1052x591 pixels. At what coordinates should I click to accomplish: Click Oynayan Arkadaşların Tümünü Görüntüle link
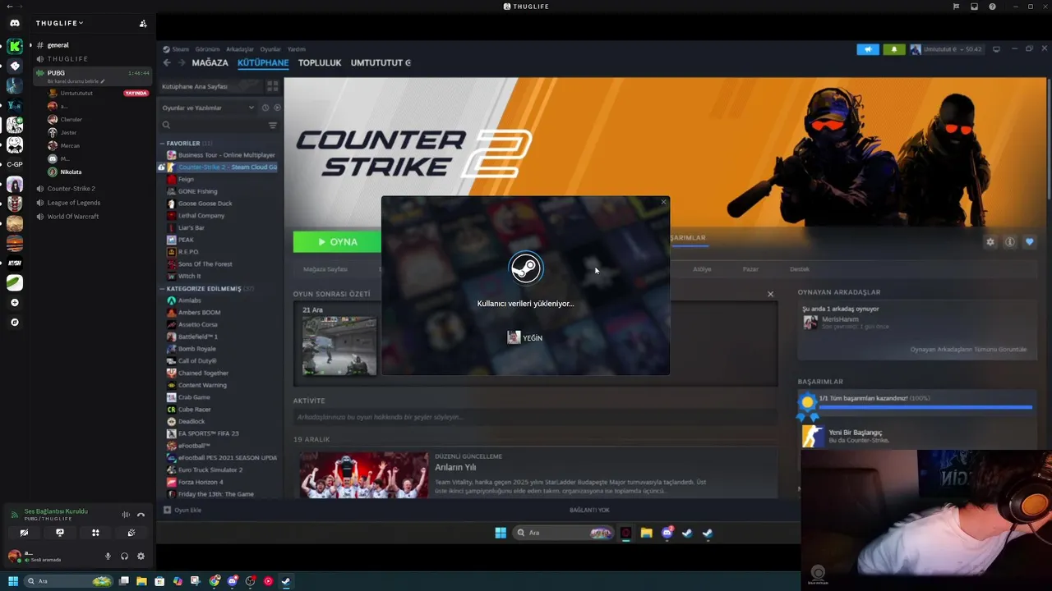968,350
